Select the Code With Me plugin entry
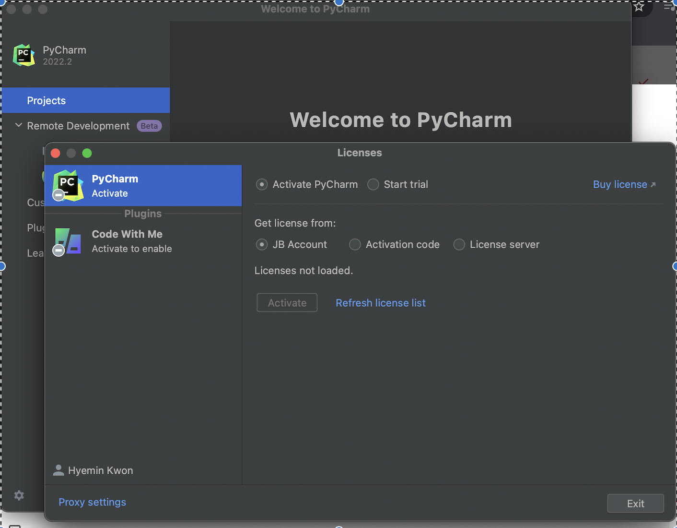The height and width of the screenshot is (528, 677). coord(143,241)
